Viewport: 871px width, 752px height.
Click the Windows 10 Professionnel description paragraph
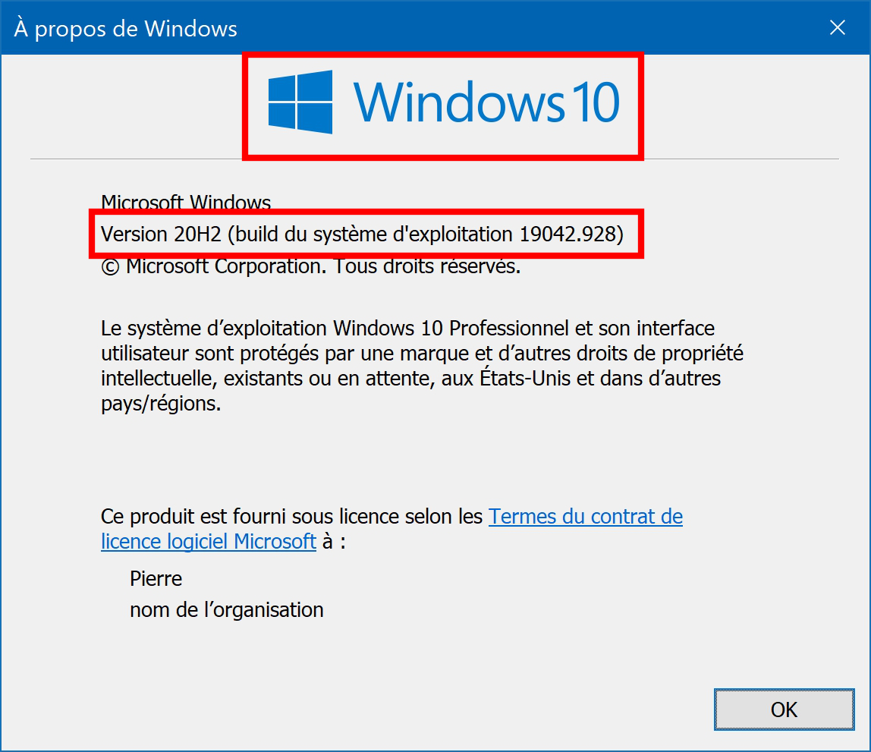point(422,366)
